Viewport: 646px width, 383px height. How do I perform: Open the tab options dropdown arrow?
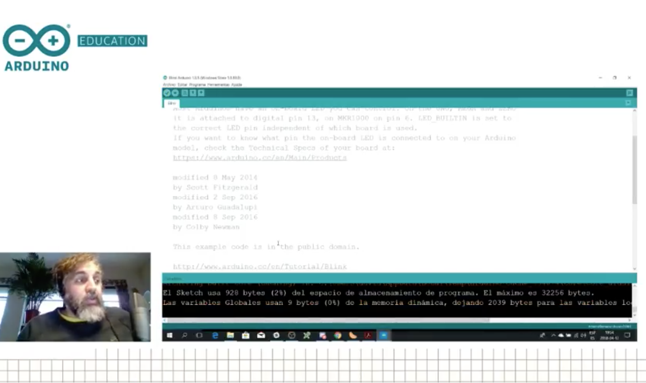pos(629,103)
